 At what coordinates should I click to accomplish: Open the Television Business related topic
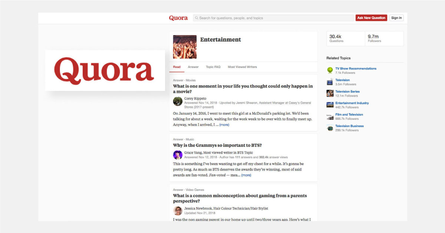click(x=349, y=126)
